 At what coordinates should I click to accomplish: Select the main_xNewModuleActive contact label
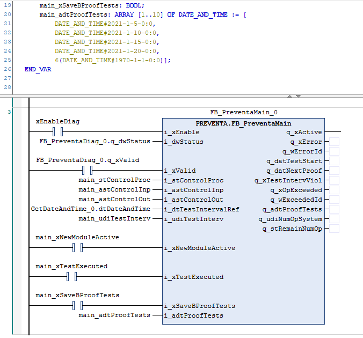tap(77, 237)
